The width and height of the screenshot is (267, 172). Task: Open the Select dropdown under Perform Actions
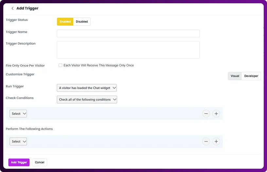coord(18,142)
